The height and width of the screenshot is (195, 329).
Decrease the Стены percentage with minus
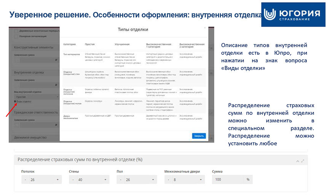click(x=73, y=179)
